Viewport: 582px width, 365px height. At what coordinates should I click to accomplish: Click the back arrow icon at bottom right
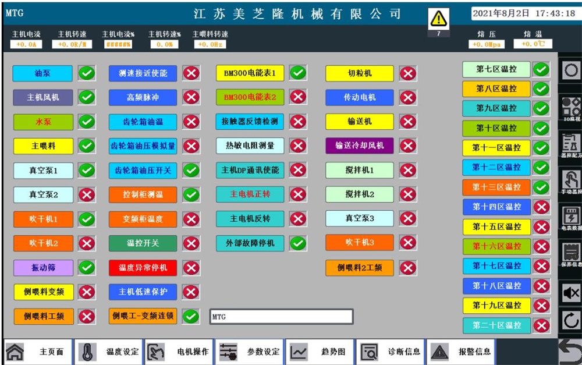570,351
